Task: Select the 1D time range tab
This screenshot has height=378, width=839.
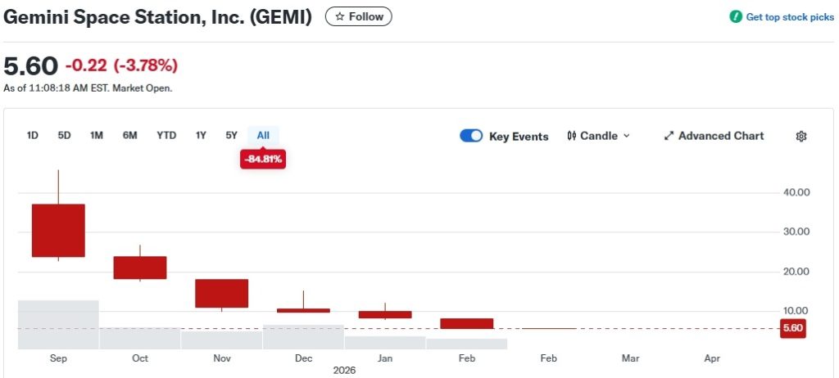Action: point(33,136)
